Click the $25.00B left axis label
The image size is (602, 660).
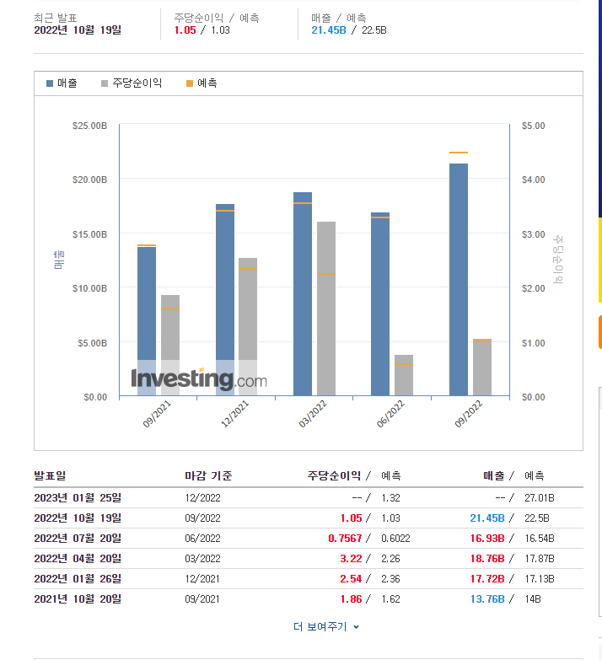point(89,126)
